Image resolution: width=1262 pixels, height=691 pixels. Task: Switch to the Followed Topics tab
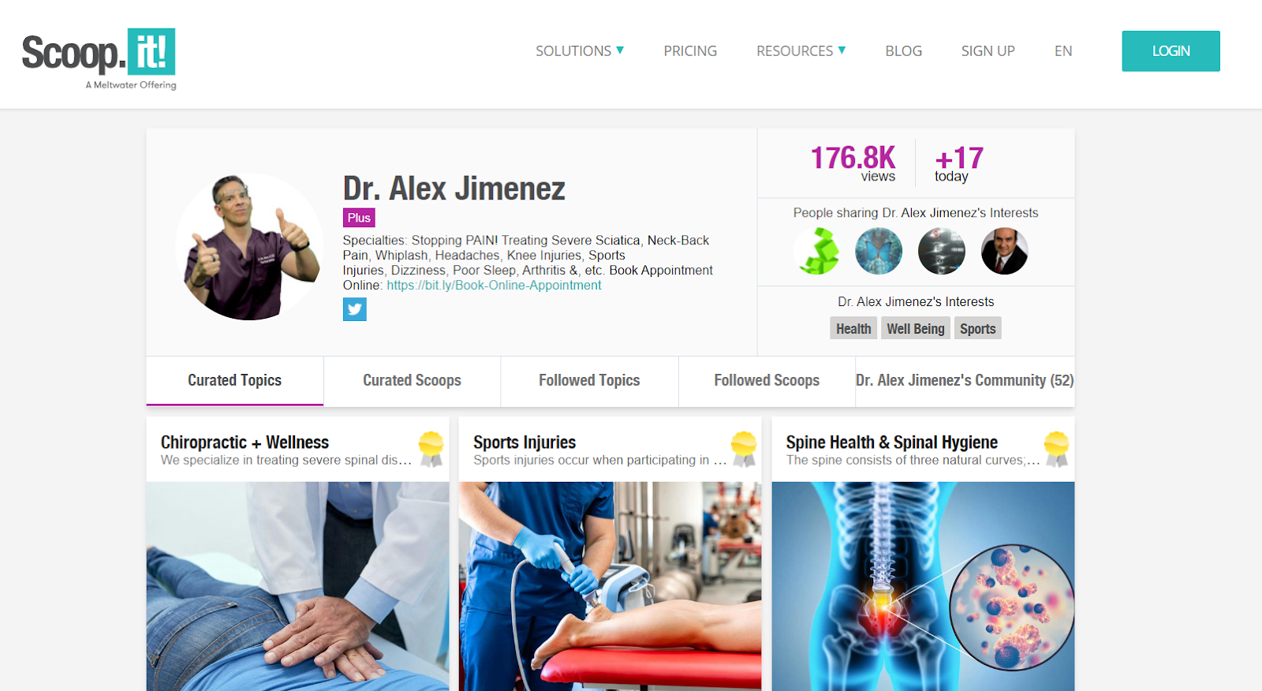(x=589, y=381)
